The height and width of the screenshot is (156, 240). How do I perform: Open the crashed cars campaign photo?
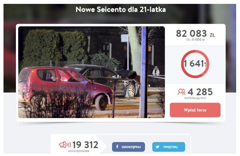(92, 72)
